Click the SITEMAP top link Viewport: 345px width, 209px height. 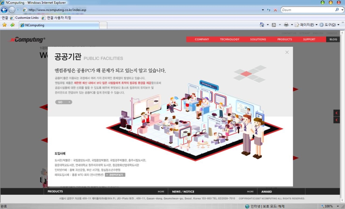point(304,33)
